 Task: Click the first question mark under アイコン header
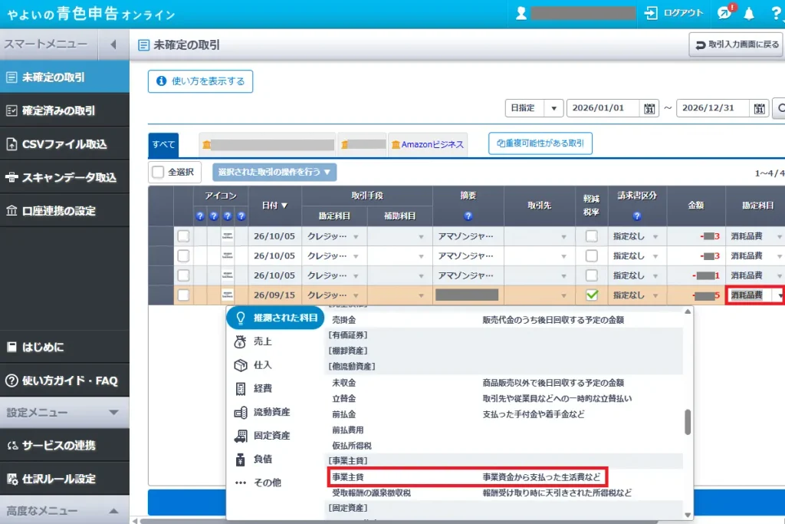[x=200, y=216]
